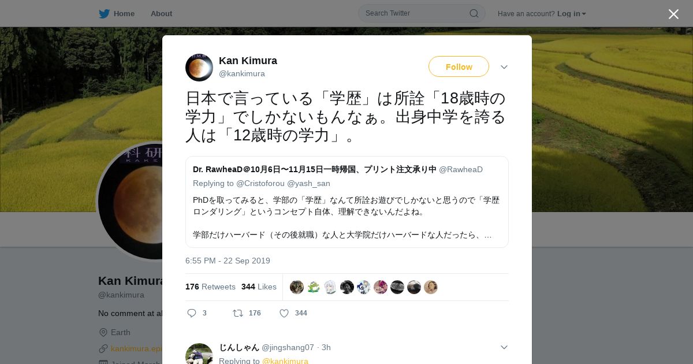The height and width of the screenshot is (364, 693).
Task: Open quoted tweet by Dr. RawheaD
Action: pyautogui.click(x=347, y=202)
